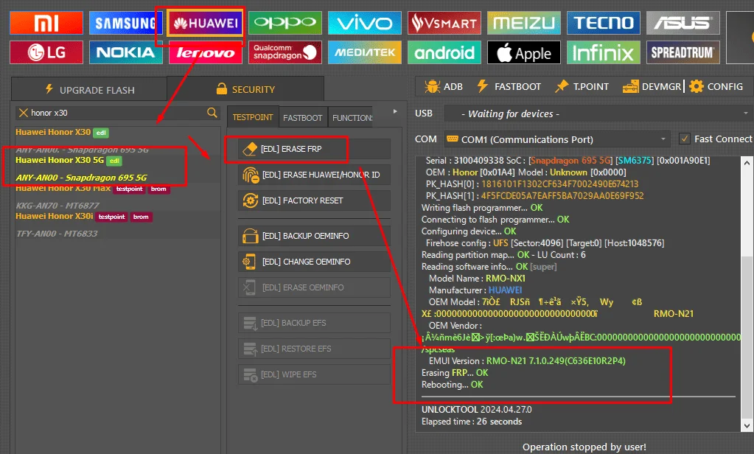Viewport: 754px width, 454px height.
Task: Open the FASTBOOT tool
Action: [509, 86]
